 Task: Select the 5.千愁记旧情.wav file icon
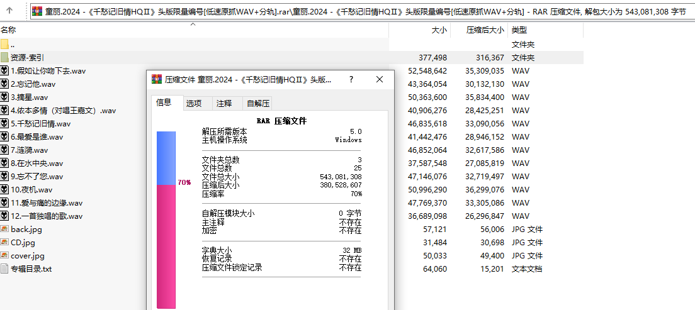[5, 124]
